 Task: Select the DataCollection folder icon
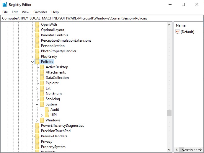click(x=42, y=78)
